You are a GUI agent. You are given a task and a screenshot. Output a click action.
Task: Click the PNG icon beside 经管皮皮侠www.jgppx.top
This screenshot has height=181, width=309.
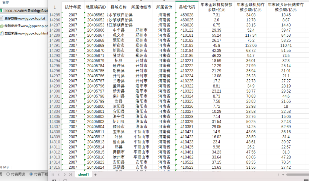coord(1,26)
